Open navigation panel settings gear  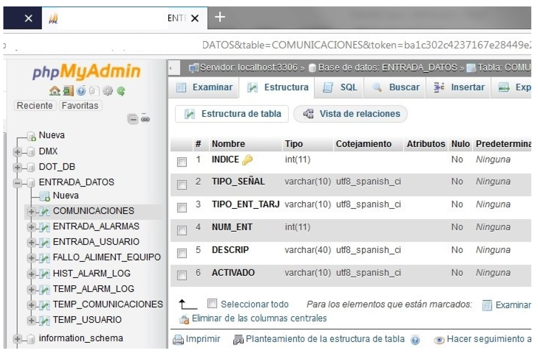pos(108,91)
